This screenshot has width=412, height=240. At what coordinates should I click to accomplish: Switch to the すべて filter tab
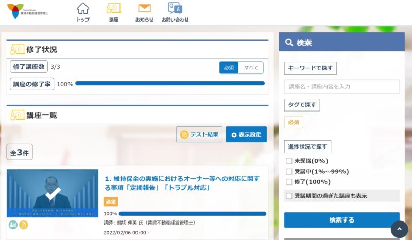pyautogui.click(x=251, y=68)
